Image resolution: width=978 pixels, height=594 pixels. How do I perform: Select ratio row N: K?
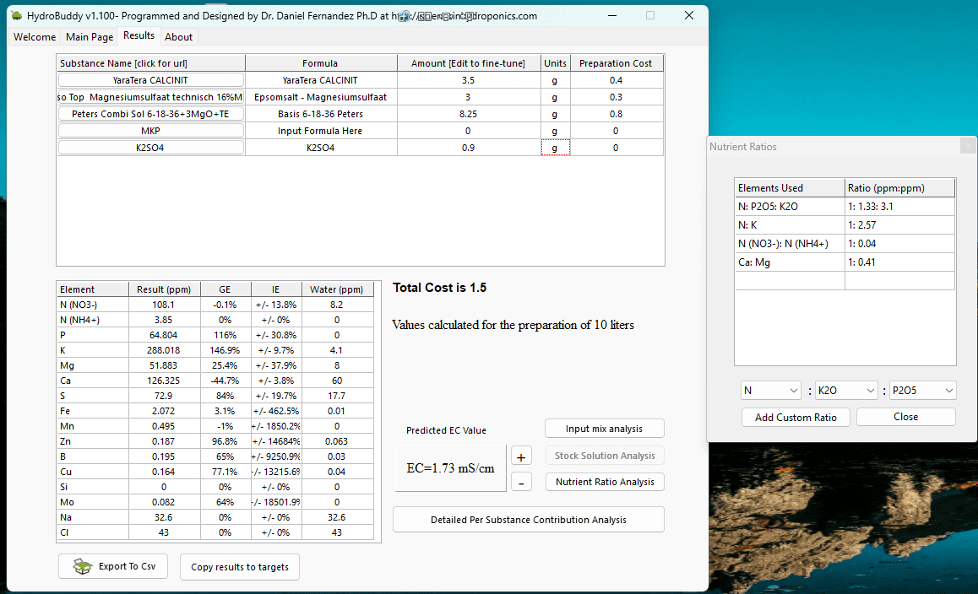[845, 225]
